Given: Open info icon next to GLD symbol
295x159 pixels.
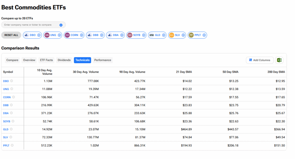Looking at the screenshot, I should coord(11,129).
